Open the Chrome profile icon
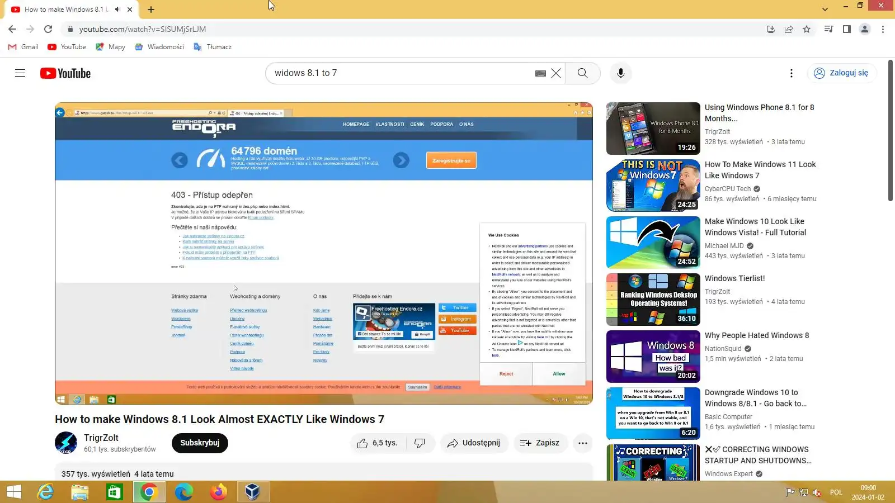 coord(865,29)
